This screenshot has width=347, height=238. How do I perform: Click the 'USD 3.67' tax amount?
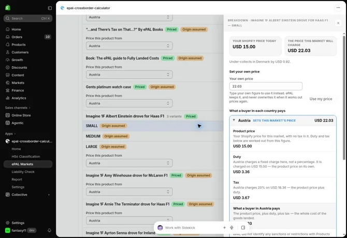point(241,198)
